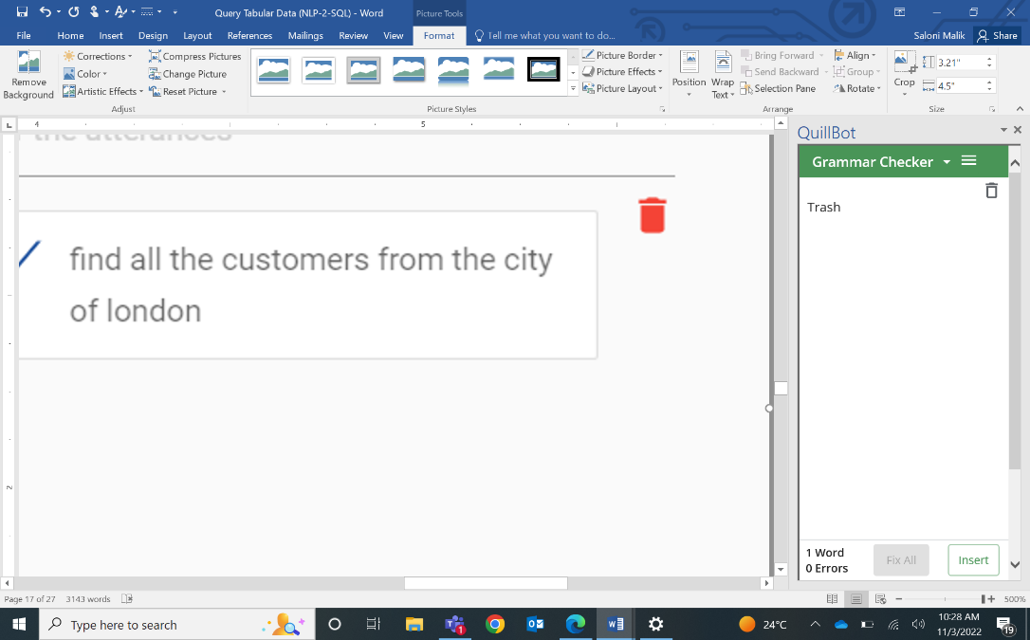1030x640 pixels.
Task: Click the Remove Background tool
Action: tap(28, 75)
